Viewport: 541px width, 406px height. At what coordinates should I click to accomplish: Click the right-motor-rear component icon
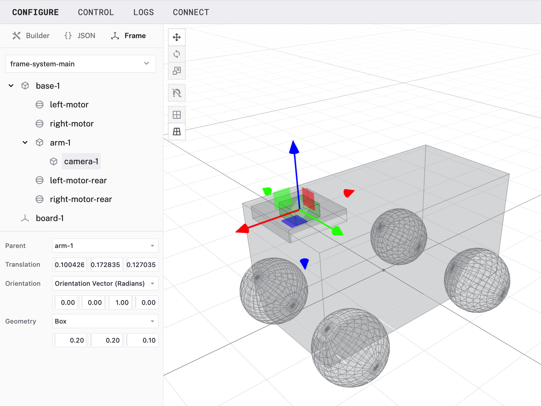(39, 199)
